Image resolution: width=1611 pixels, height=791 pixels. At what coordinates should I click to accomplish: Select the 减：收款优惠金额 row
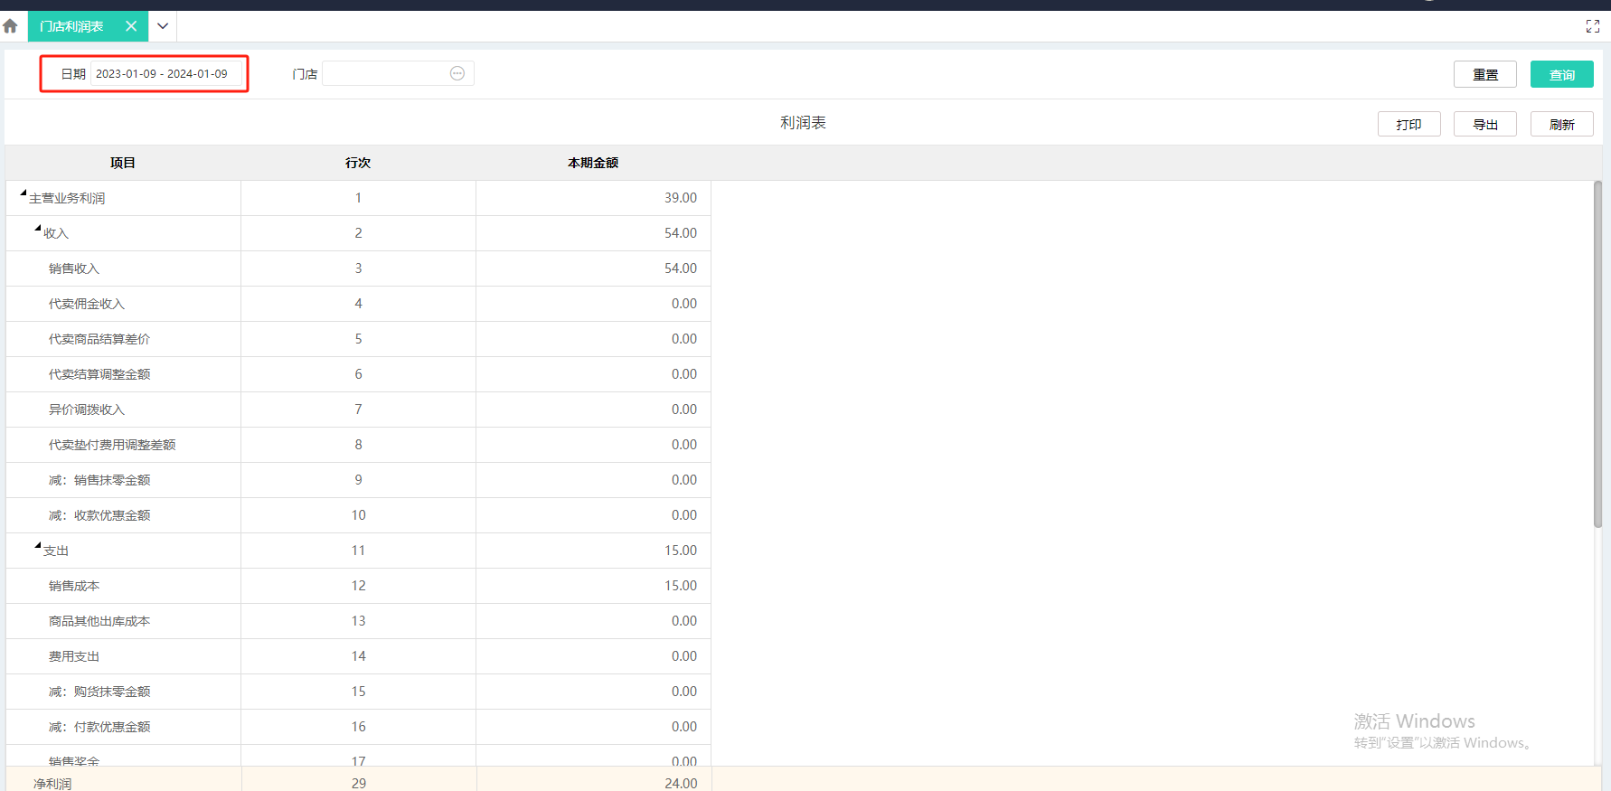(x=358, y=515)
